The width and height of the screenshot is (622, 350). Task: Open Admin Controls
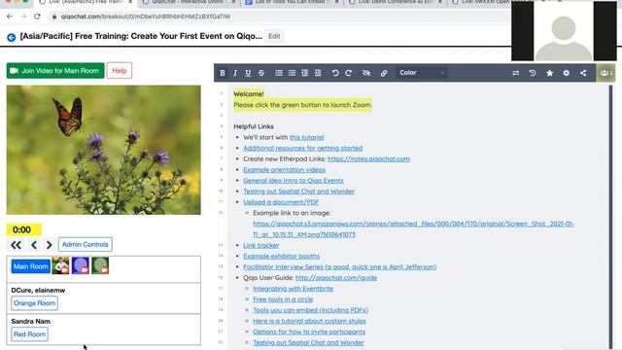[x=86, y=244]
